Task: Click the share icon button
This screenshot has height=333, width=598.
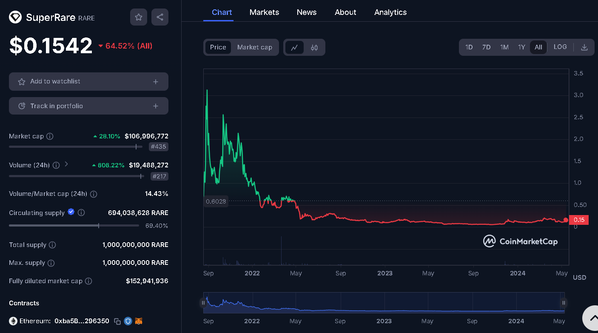Action: [x=160, y=17]
